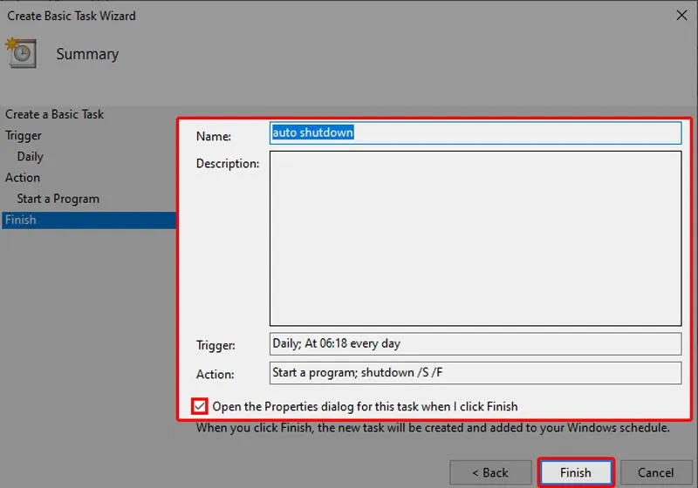This screenshot has height=488, width=698.
Task: Click the Summary heading text
Action: click(x=87, y=54)
